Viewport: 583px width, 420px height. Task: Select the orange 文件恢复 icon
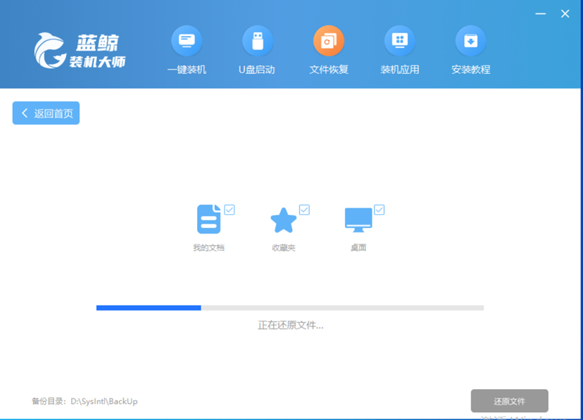(329, 41)
